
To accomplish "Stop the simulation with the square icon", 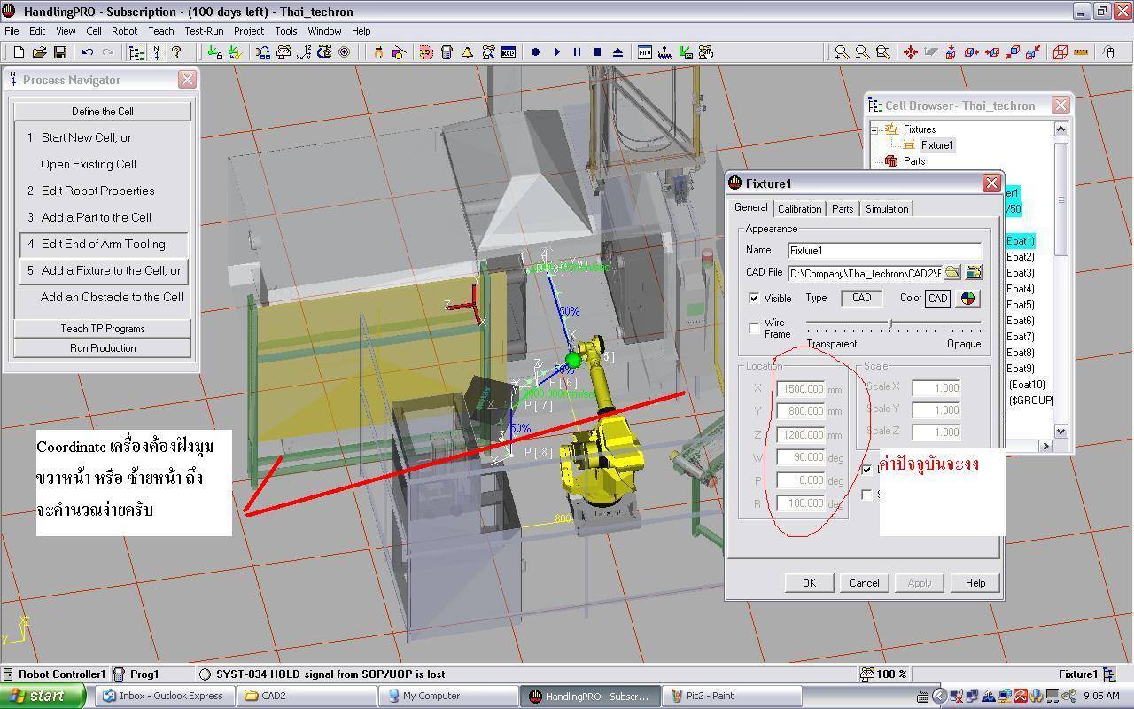I will tap(597, 52).
